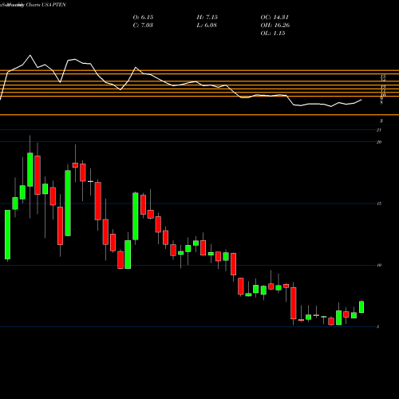399x399 pixels.
Task: Click the end point of white line chart
Action: tap(361, 100)
